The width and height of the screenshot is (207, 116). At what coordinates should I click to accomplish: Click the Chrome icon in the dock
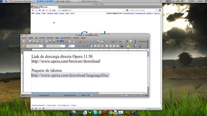(x=111, y=112)
